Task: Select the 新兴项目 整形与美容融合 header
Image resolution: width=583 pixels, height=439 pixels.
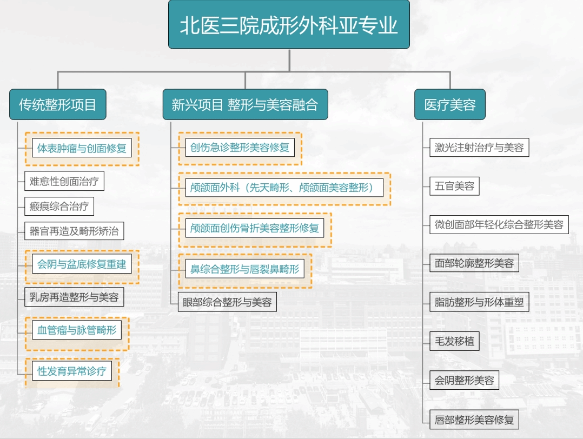Action: point(245,104)
